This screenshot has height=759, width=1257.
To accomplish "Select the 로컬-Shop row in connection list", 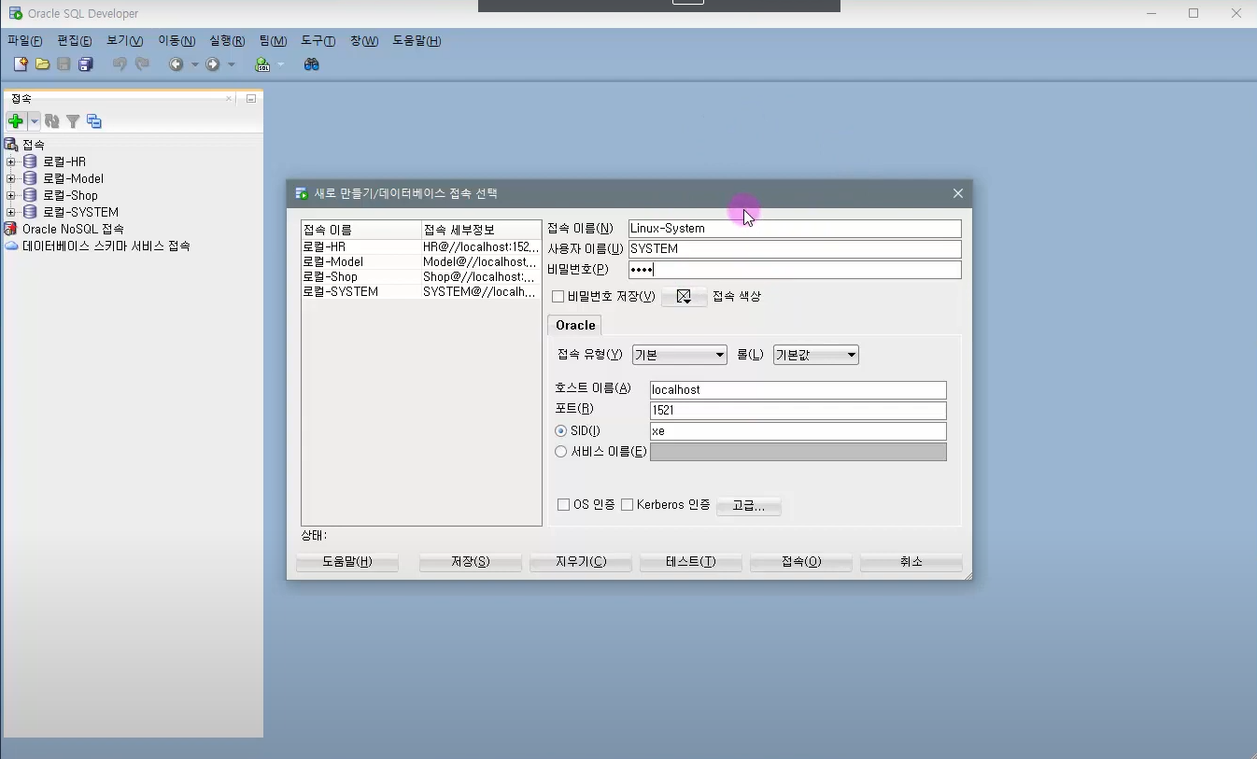I will pos(421,276).
